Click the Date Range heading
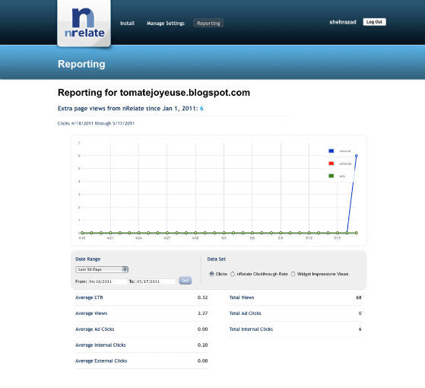 88,259
